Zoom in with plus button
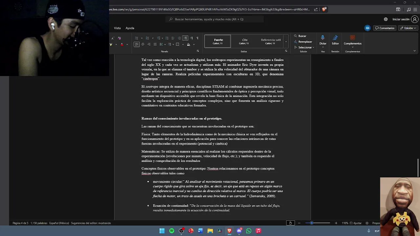 click(336, 223)
